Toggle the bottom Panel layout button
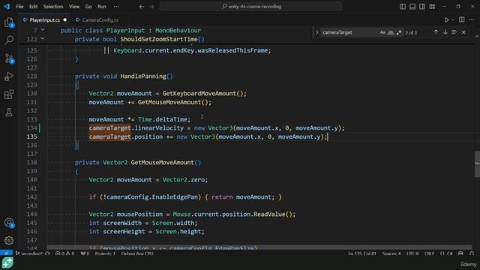The image size is (480, 270). coord(412,6)
